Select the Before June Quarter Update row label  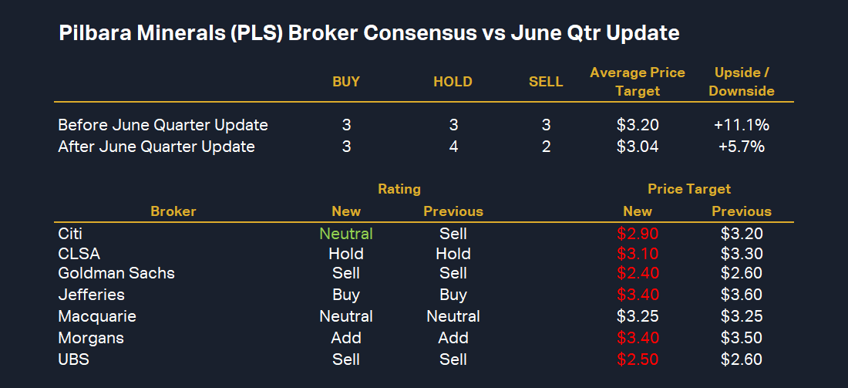(x=163, y=125)
